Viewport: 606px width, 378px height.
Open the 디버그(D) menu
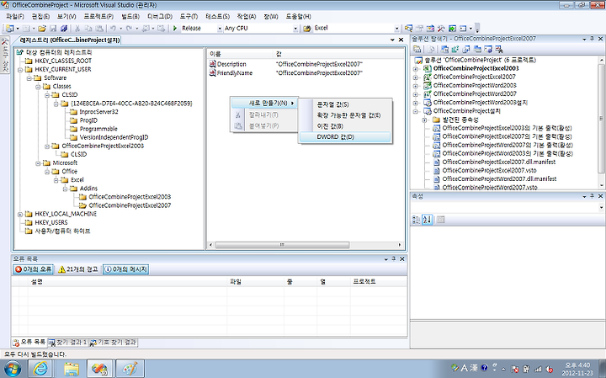pyautogui.click(x=160, y=17)
